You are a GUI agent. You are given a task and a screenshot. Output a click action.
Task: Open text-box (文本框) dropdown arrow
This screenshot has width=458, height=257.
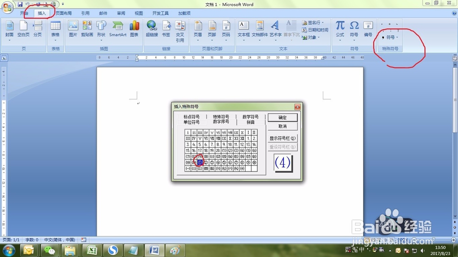(244, 40)
